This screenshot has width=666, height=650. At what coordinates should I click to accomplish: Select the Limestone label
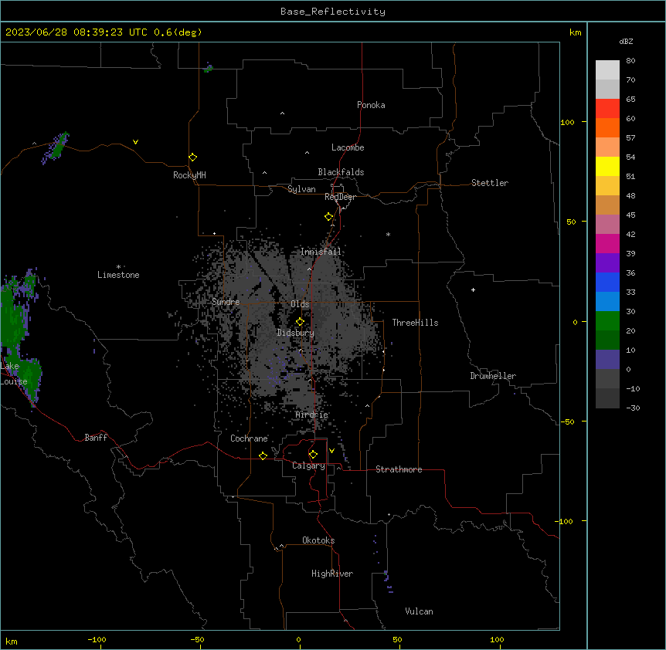(x=118, y=275)
